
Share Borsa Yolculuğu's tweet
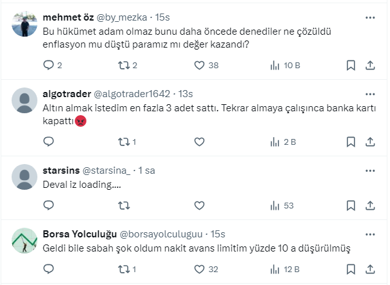[370, 270]
